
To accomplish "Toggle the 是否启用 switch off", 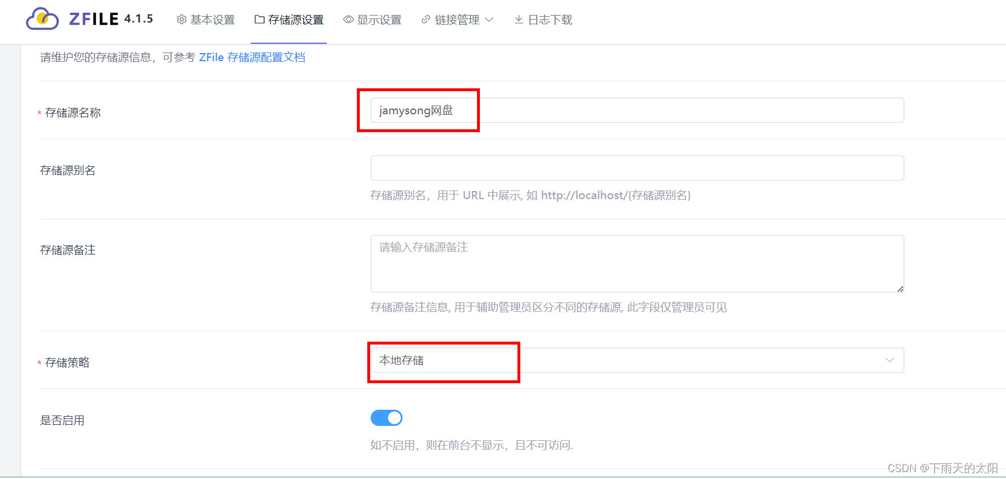I will 386,418.
